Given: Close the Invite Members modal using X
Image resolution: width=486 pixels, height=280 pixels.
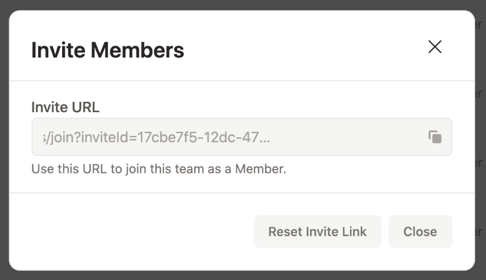Looking at the screenshot, I should (x=435, y=47).
